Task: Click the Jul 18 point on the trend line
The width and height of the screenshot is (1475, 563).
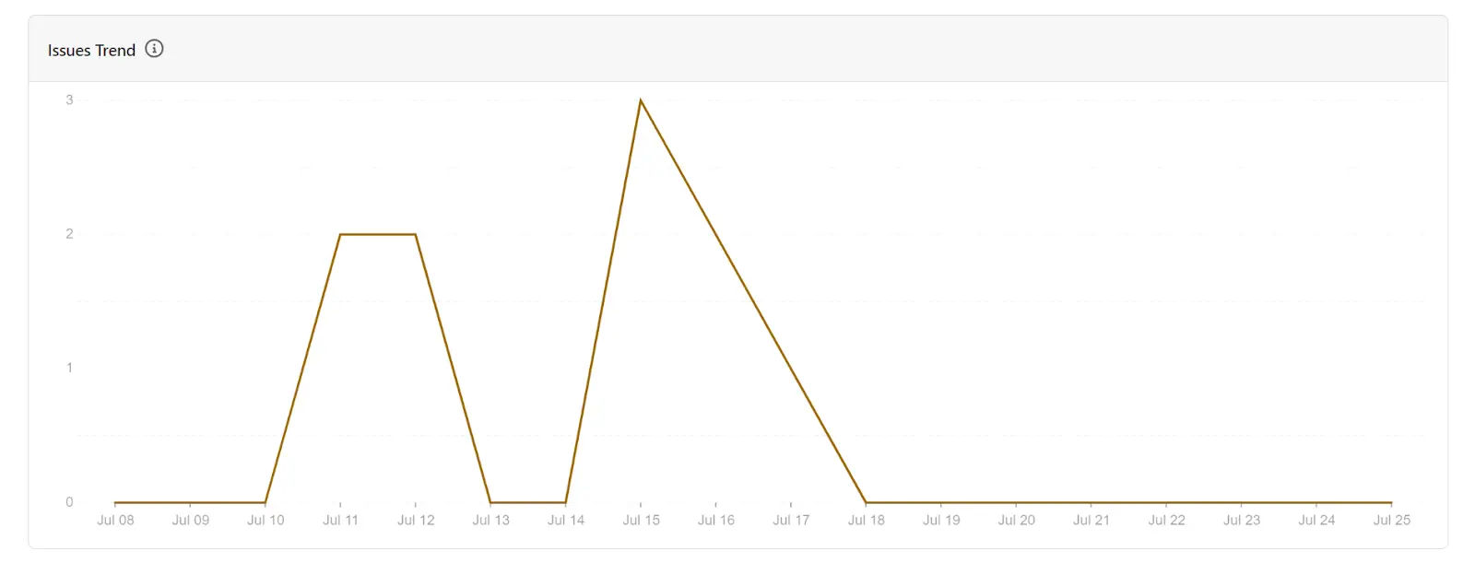Action: [866, 502]
